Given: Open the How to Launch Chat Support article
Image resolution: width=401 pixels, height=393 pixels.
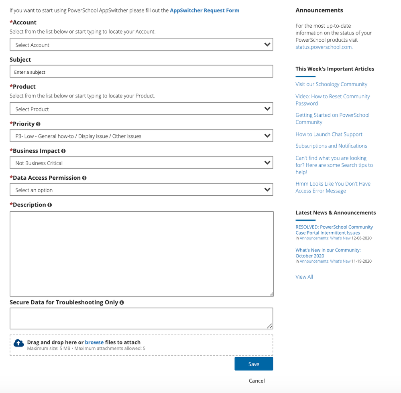Looking at the screenshot, I should [x=329, y=134].
